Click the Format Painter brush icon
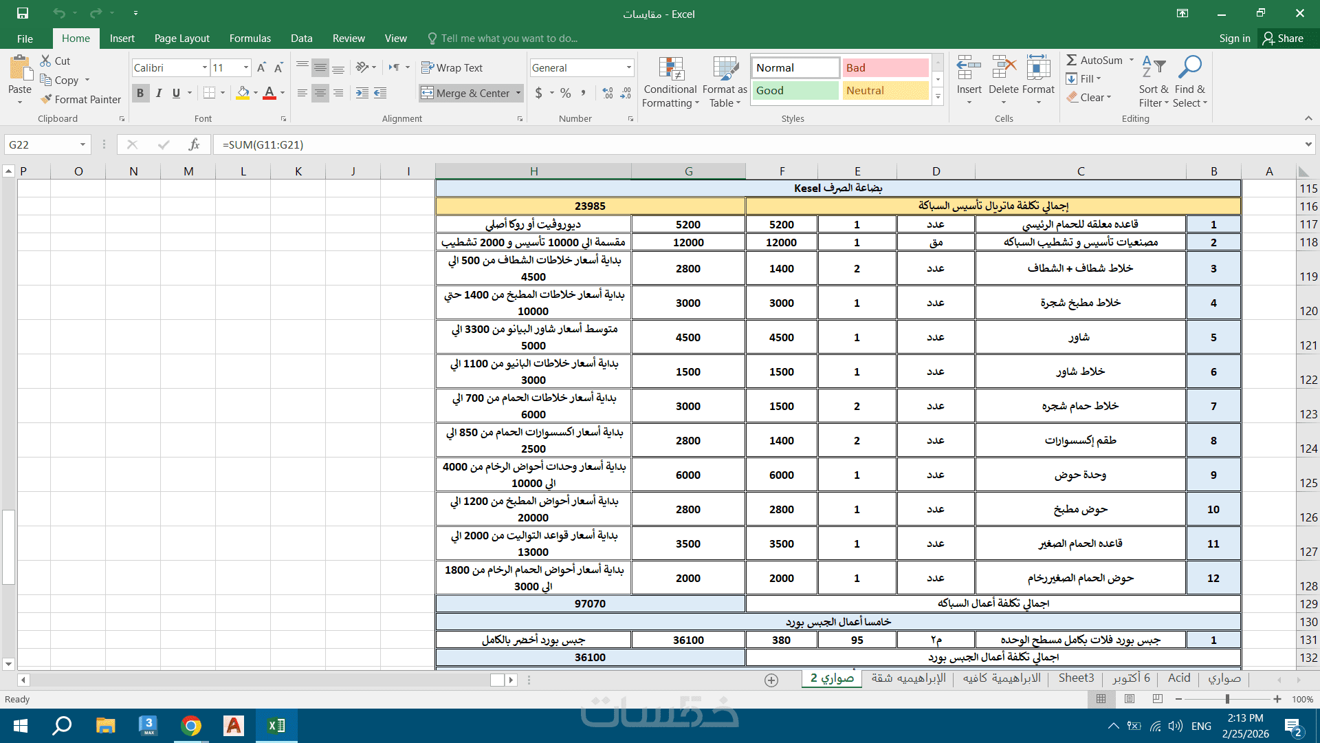 (x=46, y=99)
